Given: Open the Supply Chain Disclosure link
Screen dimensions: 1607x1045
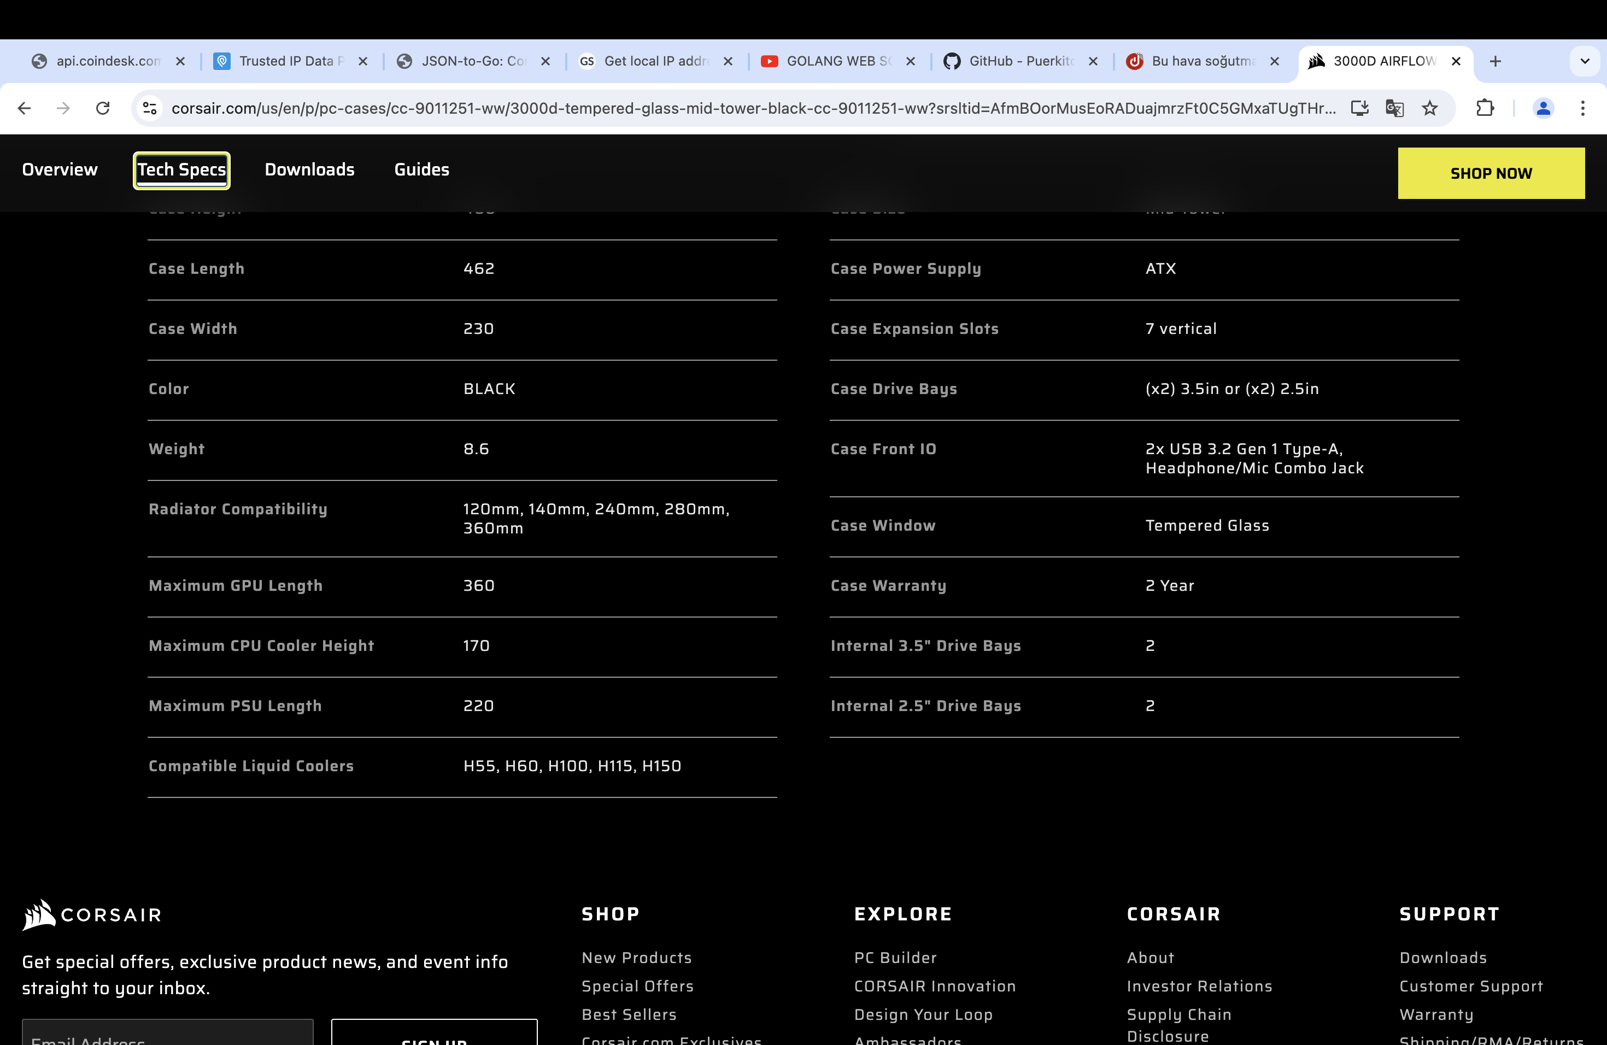Looking at the screenshot, I should 1179,1025.
